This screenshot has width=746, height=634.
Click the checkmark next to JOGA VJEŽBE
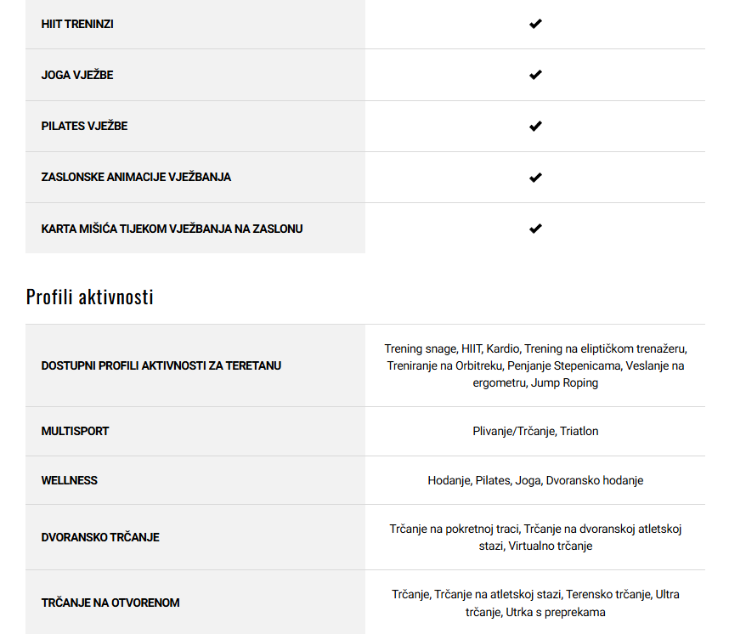pyautogui.click(x=535, y=75)
